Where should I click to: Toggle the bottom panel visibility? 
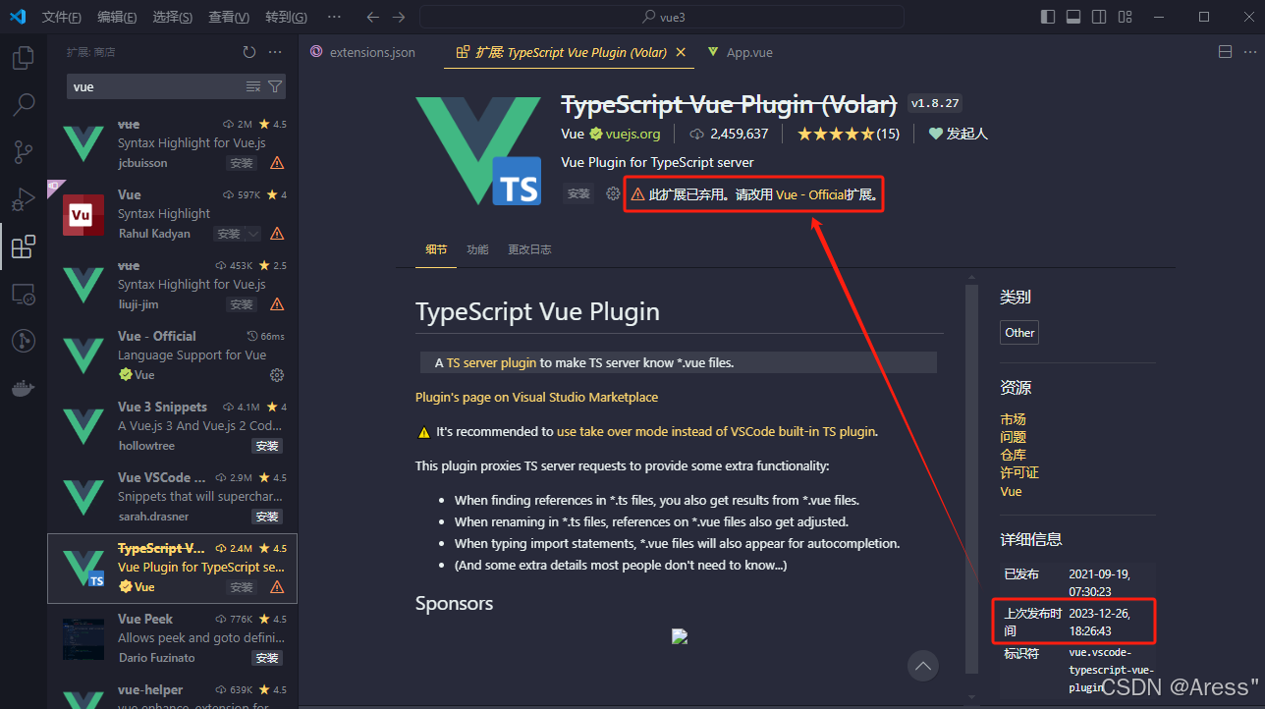[x=1073, y=17]
